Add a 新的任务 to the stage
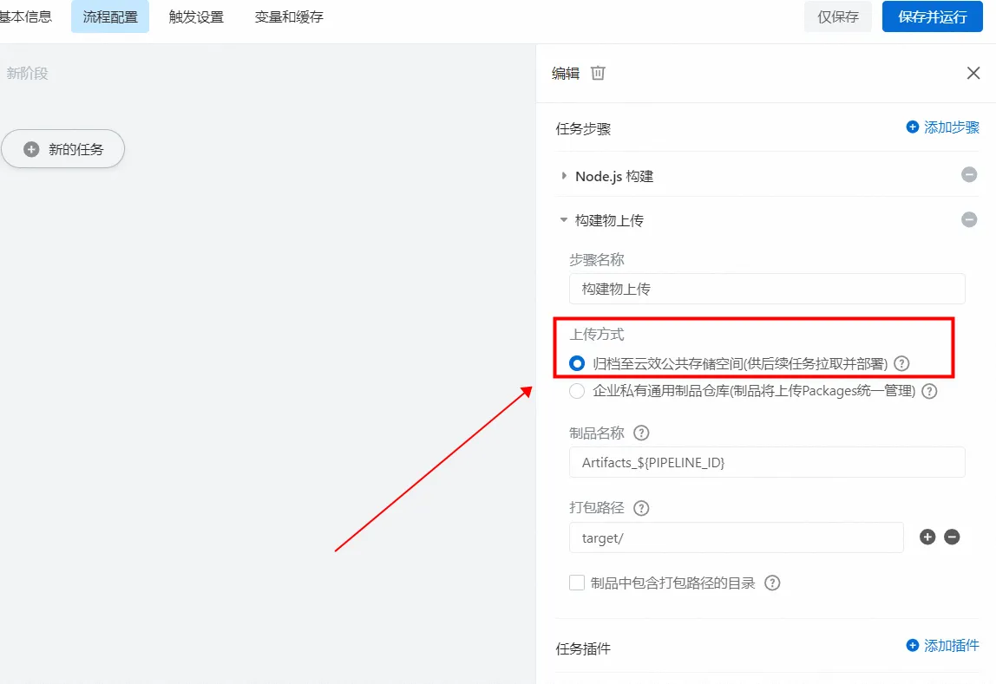The image size is (996, 684). (x=62, y=149)
